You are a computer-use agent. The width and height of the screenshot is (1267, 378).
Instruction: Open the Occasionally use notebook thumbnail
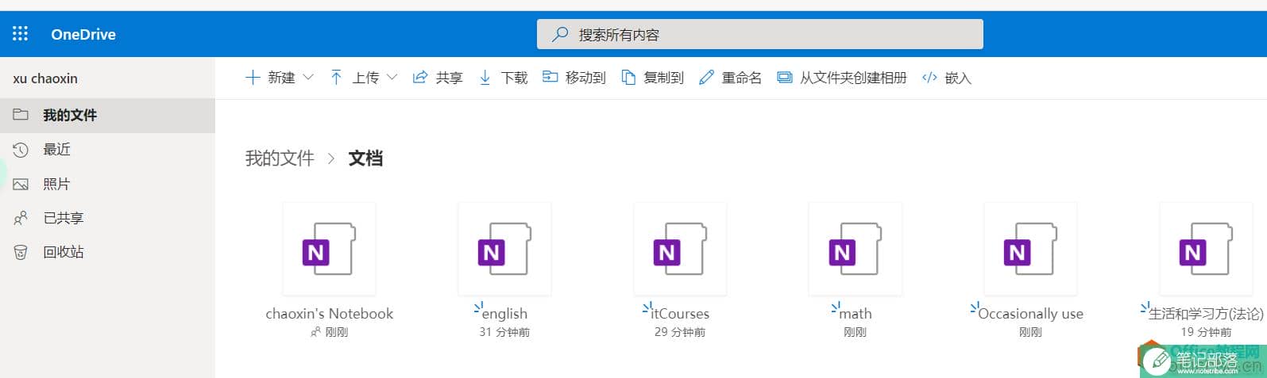click(1031, 249)
